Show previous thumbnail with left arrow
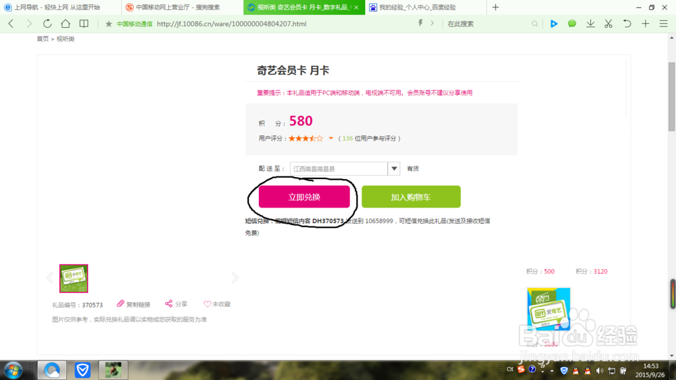 (x=49, y=278)
